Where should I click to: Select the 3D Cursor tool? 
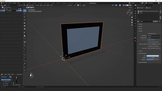25,14
